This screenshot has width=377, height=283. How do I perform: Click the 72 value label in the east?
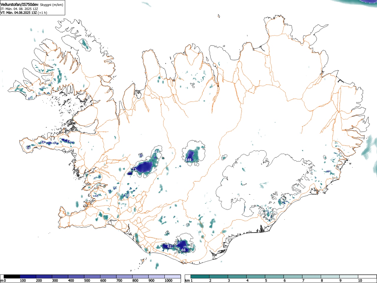(x=329, y=172)
